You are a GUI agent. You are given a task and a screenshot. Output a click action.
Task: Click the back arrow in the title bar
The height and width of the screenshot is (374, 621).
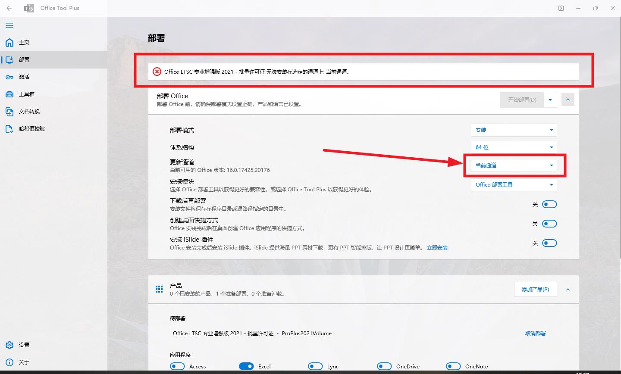pyautogui.click(x=9, y=8)
